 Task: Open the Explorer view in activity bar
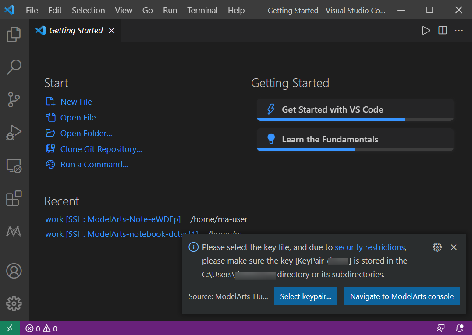click(14, 34)
